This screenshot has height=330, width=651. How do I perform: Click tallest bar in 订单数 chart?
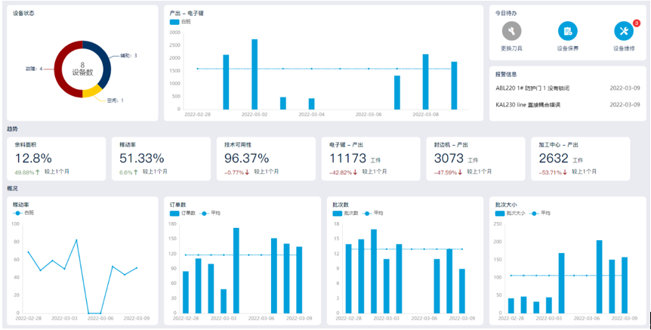pyautogui.click(x=236, y=270)
